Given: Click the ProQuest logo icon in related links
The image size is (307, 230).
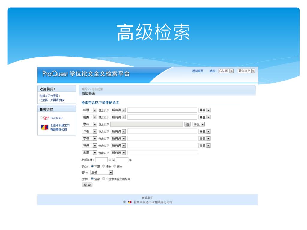Looking at the screenshot, I should (x=44, y=118).
